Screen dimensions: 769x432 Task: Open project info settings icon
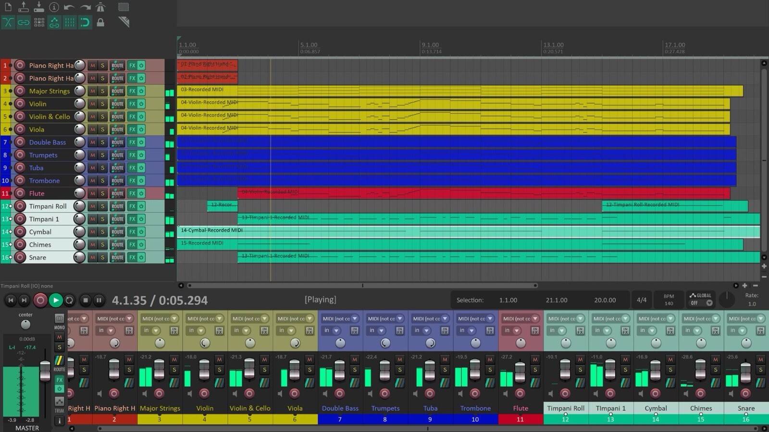[54, 7]
